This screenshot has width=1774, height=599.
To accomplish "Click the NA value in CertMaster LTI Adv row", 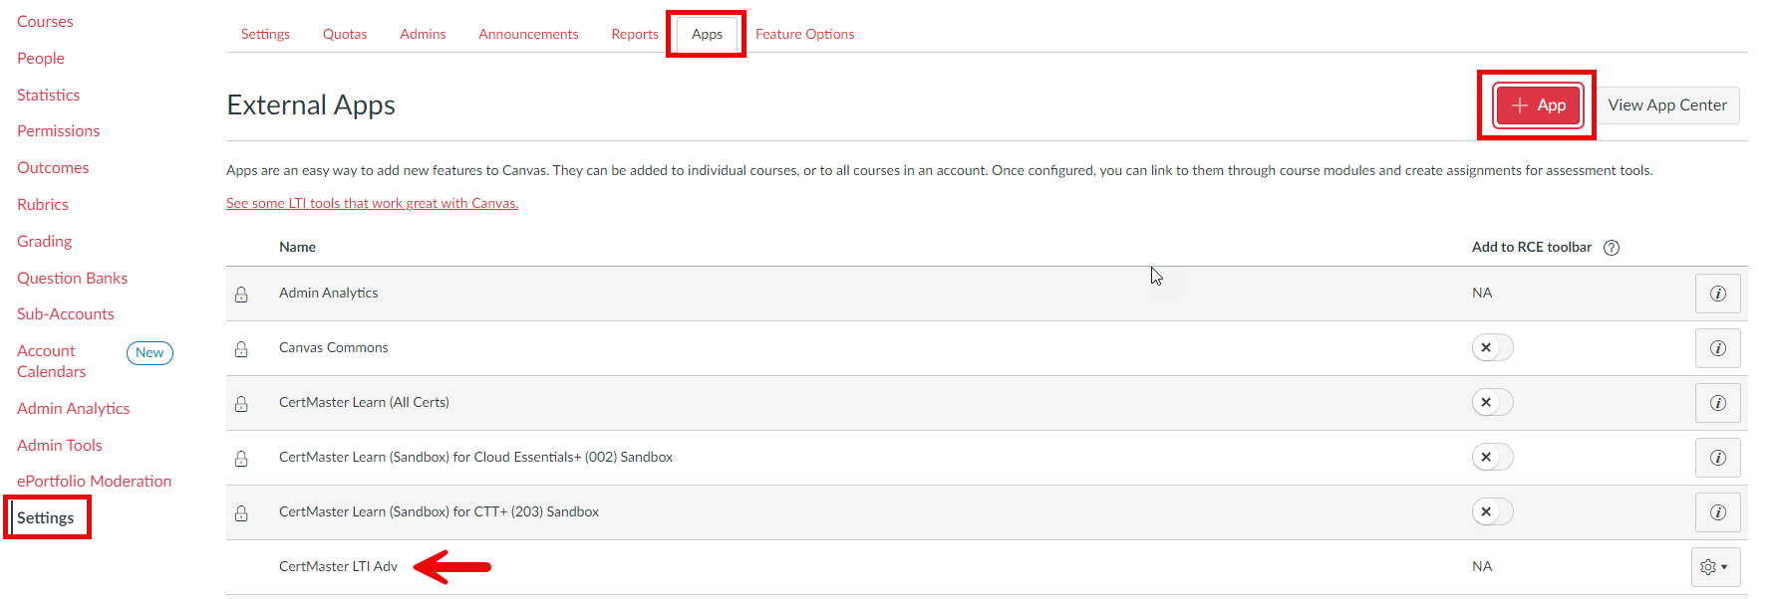I will [x=1482, y=566].
